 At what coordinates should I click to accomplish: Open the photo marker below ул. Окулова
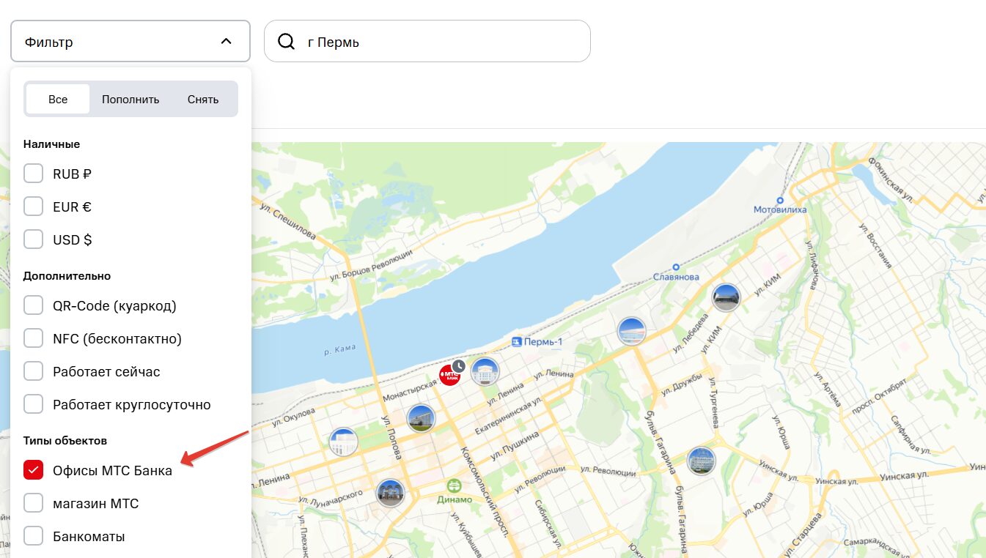click(x=343, y=442)
